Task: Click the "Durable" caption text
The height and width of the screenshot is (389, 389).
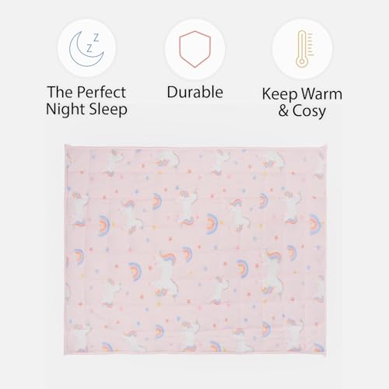Action: (195, 92)
